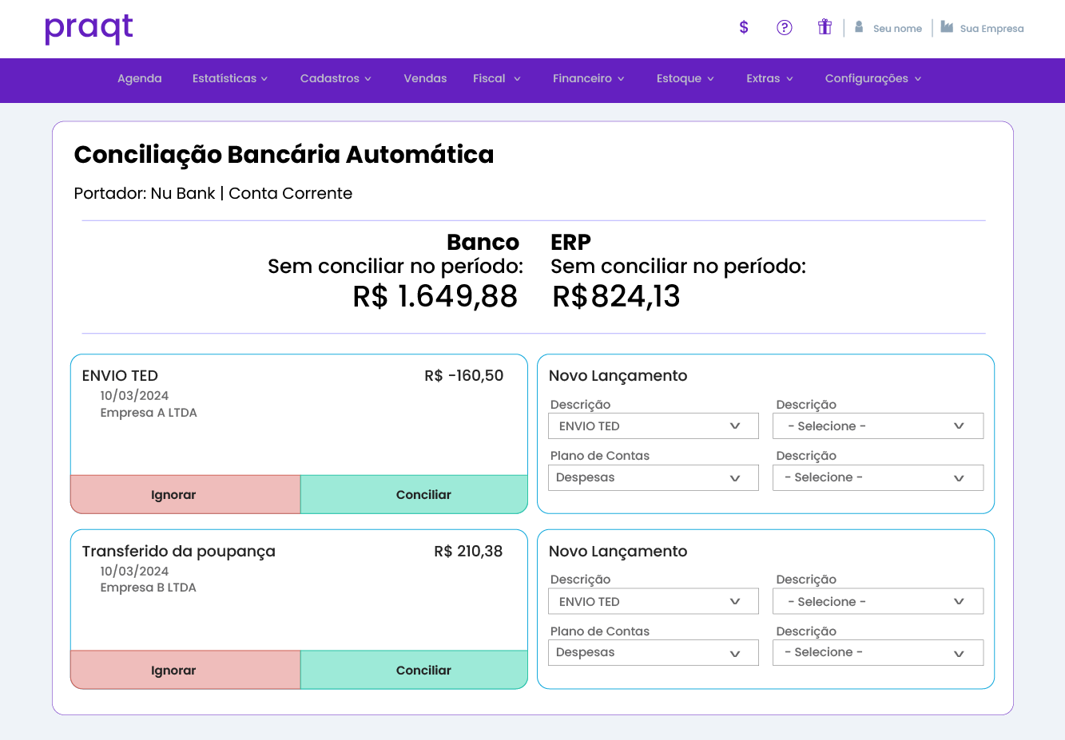This screenshot has height=740, width=1065.
Task: Open second card's ENVIO TED Descrição dropdown
Action: click(x=654, y=602)
